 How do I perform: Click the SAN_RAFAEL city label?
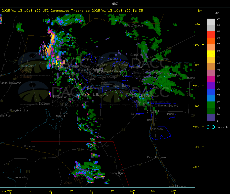click(95, 69)
